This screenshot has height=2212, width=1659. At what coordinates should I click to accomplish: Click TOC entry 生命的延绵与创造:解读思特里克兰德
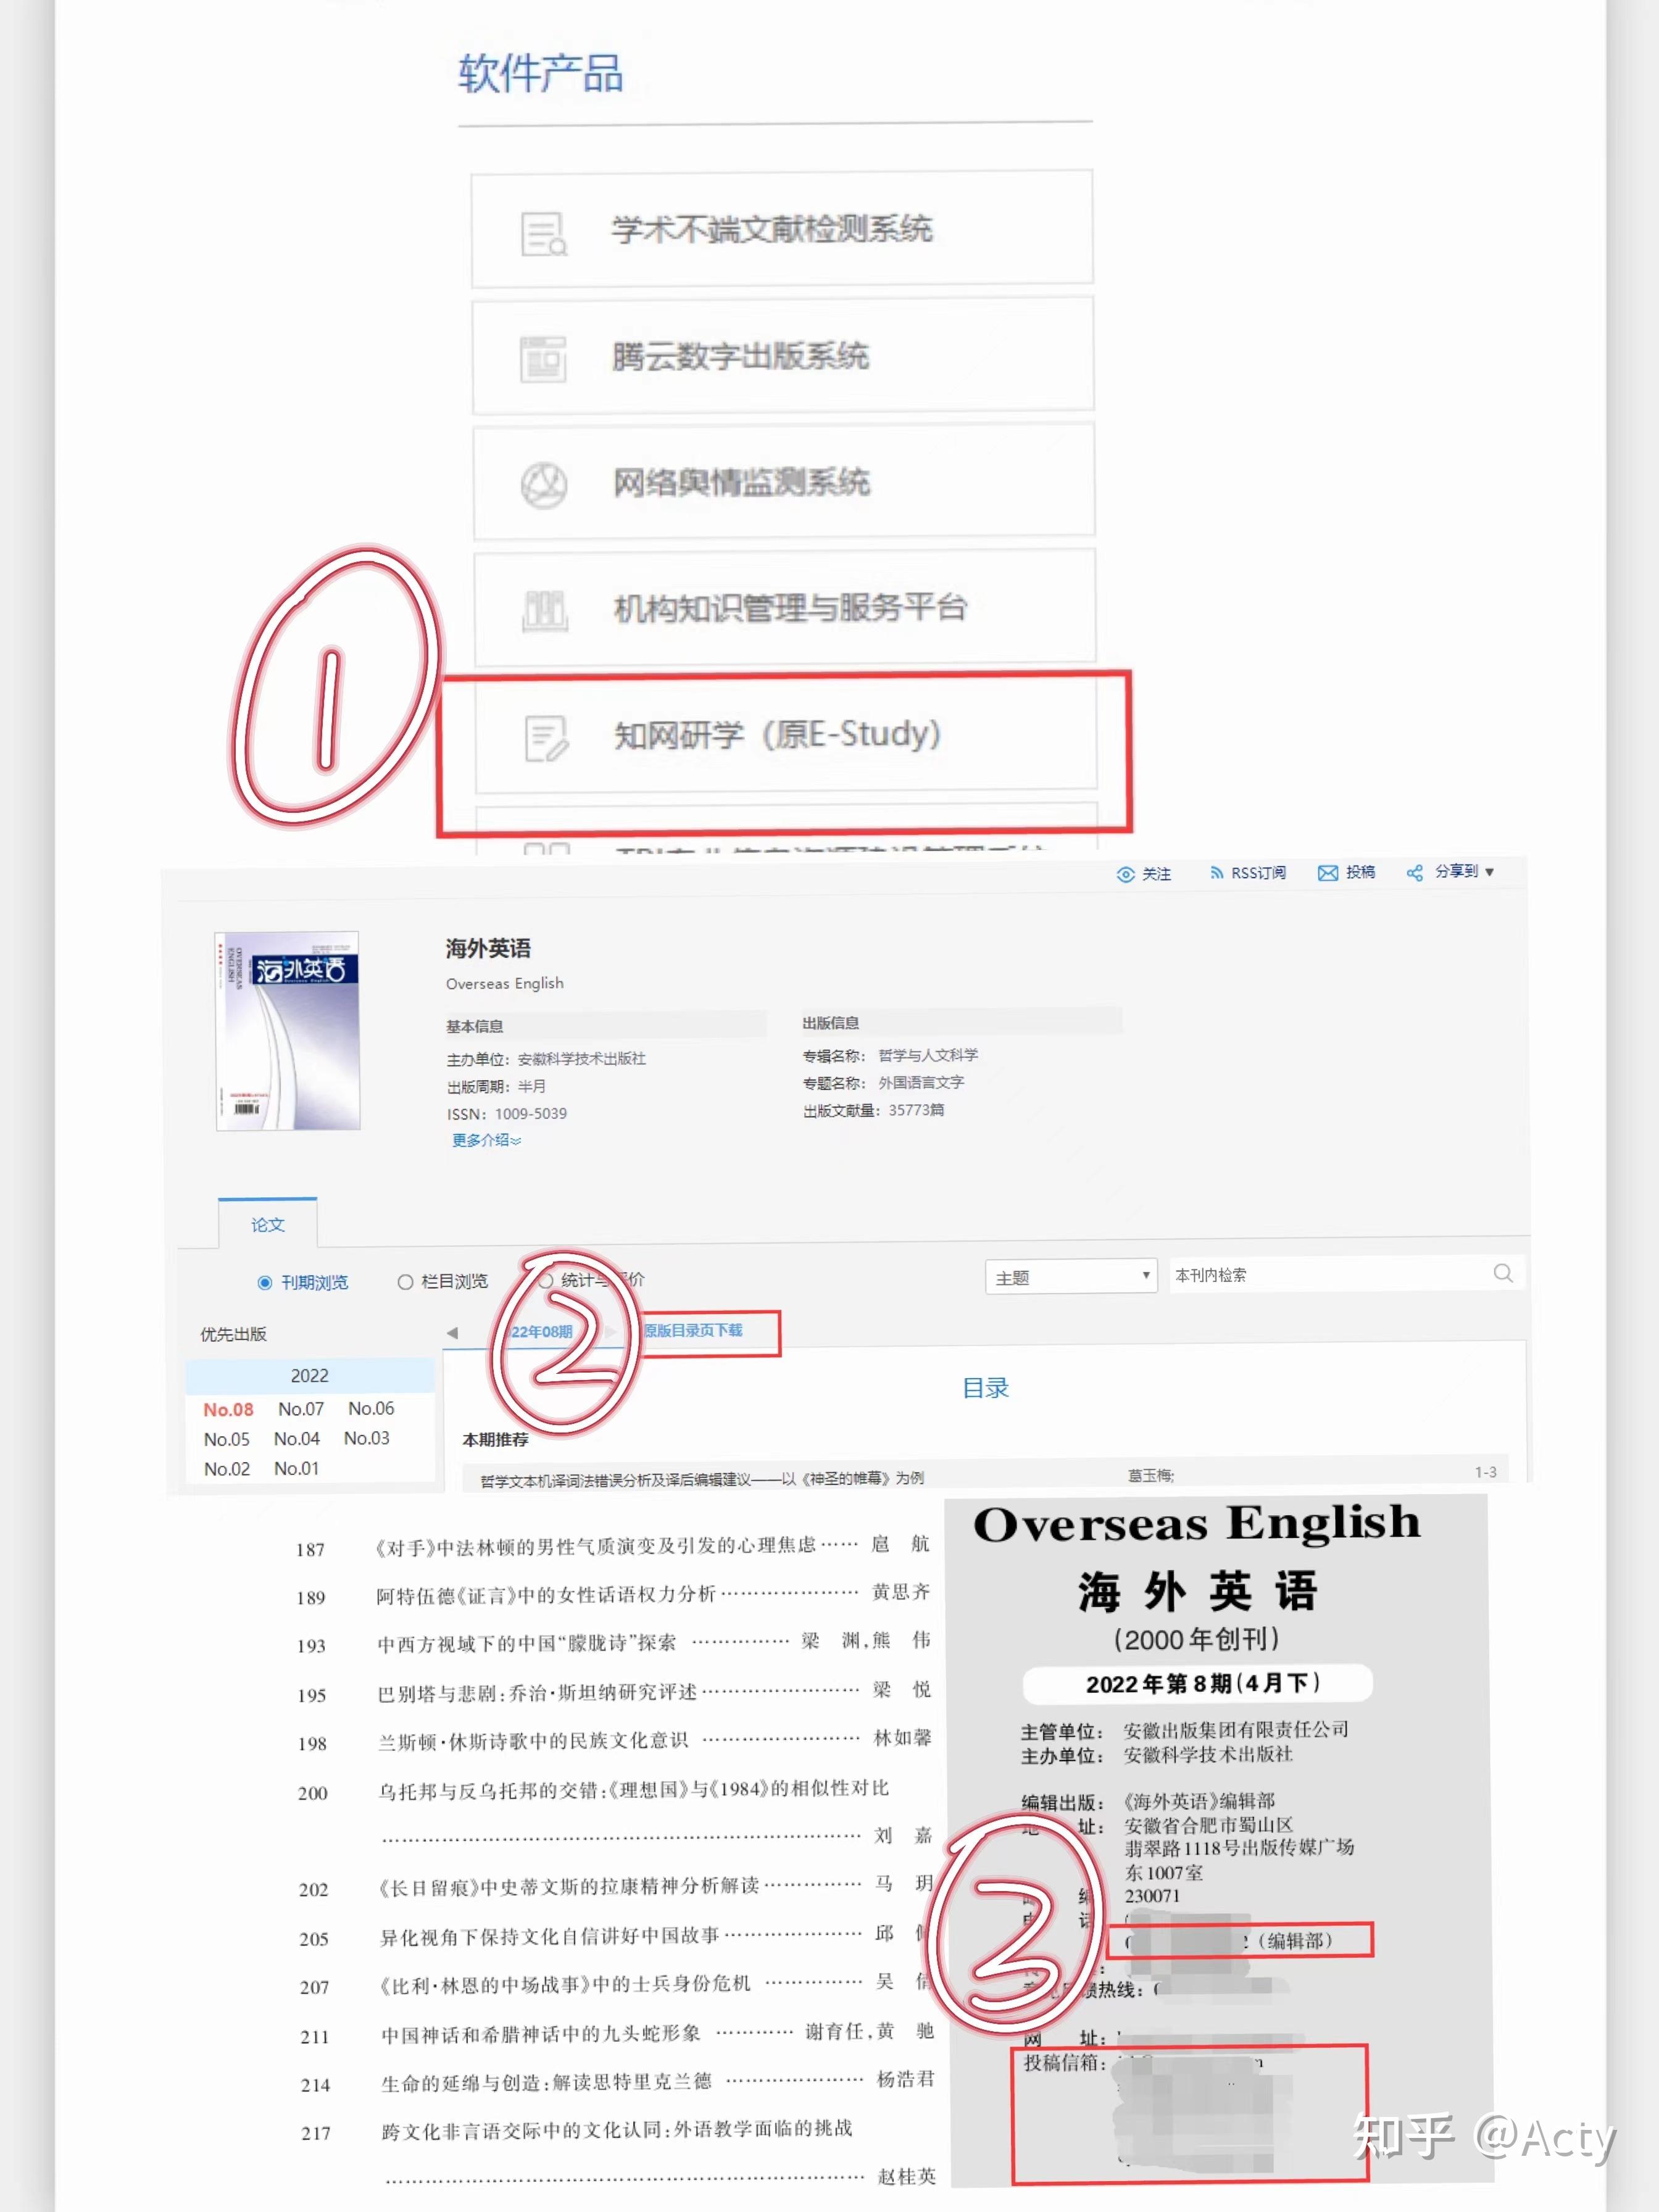coord(546,2082)
